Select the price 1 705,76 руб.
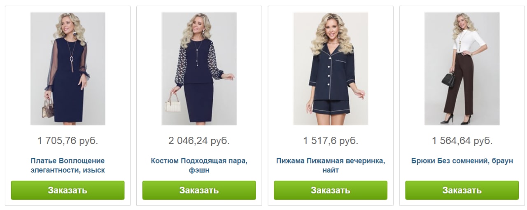 [68, 141]
